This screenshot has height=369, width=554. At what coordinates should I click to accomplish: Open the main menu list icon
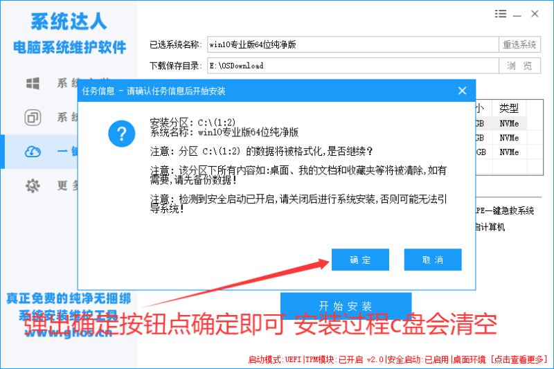[500, 14]
